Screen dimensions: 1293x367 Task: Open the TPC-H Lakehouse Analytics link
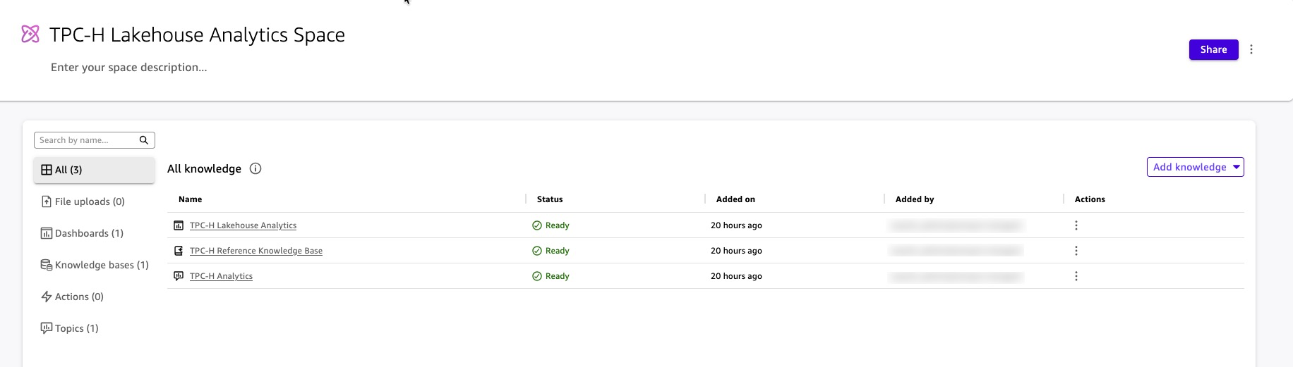243,225
